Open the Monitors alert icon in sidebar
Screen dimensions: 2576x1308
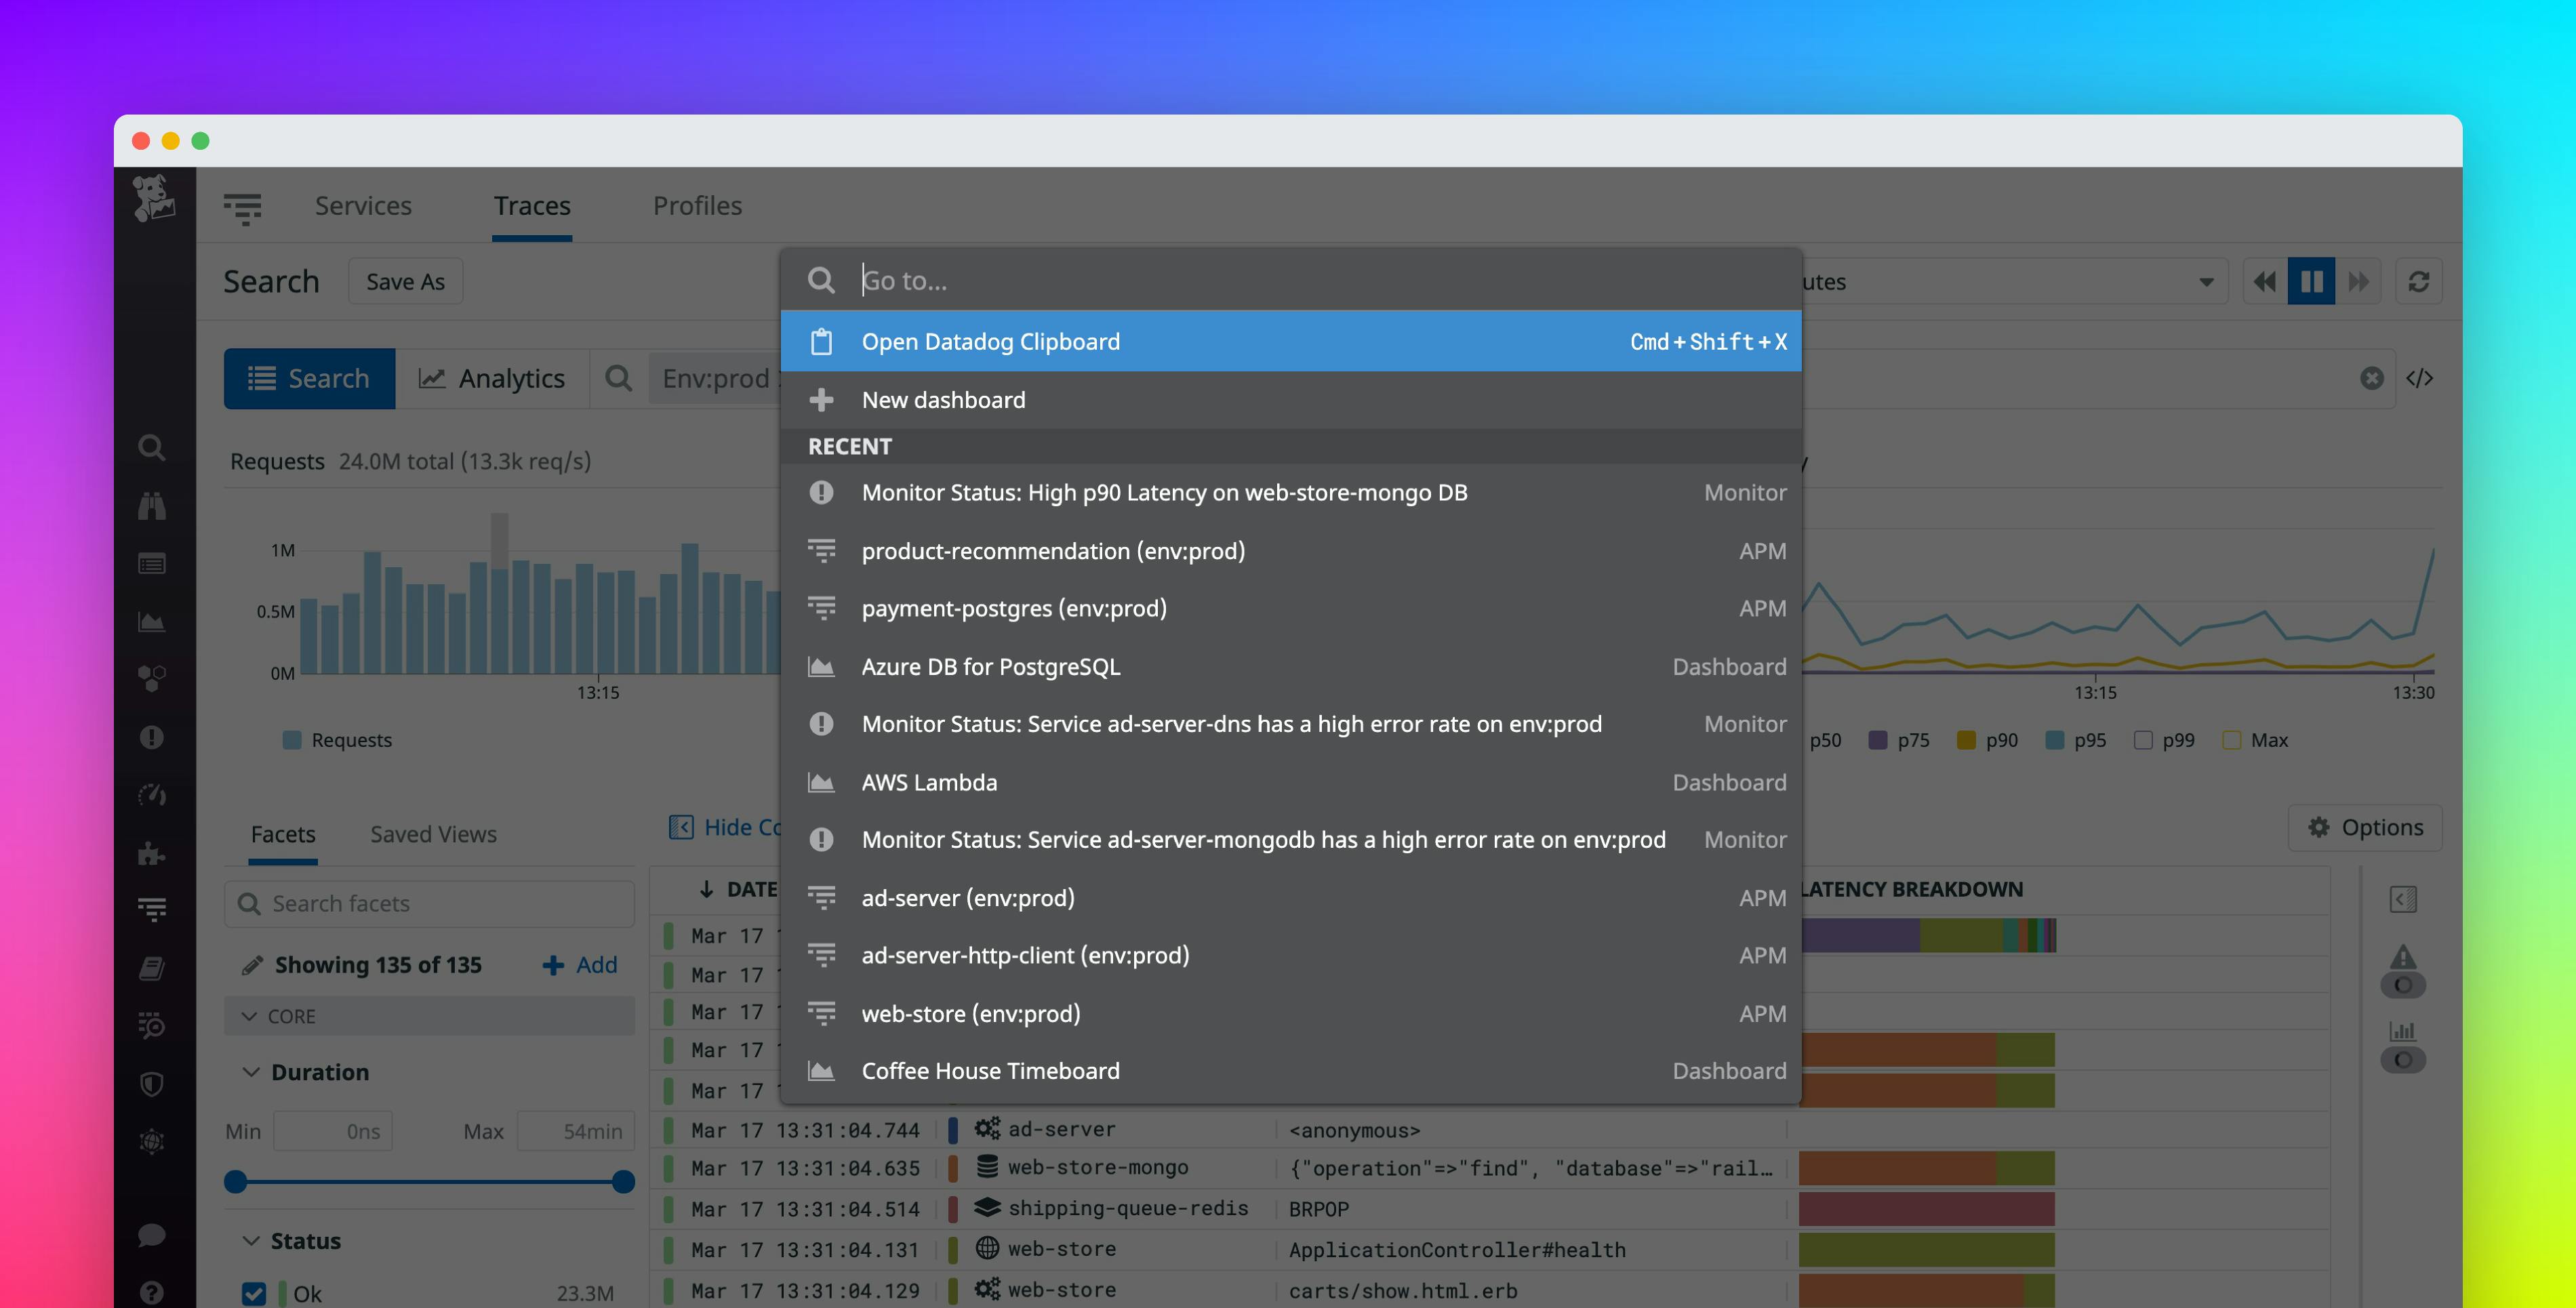click(x=151, y=738)
